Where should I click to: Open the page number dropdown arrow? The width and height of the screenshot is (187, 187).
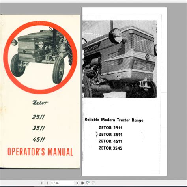click(x=73, y=183)
